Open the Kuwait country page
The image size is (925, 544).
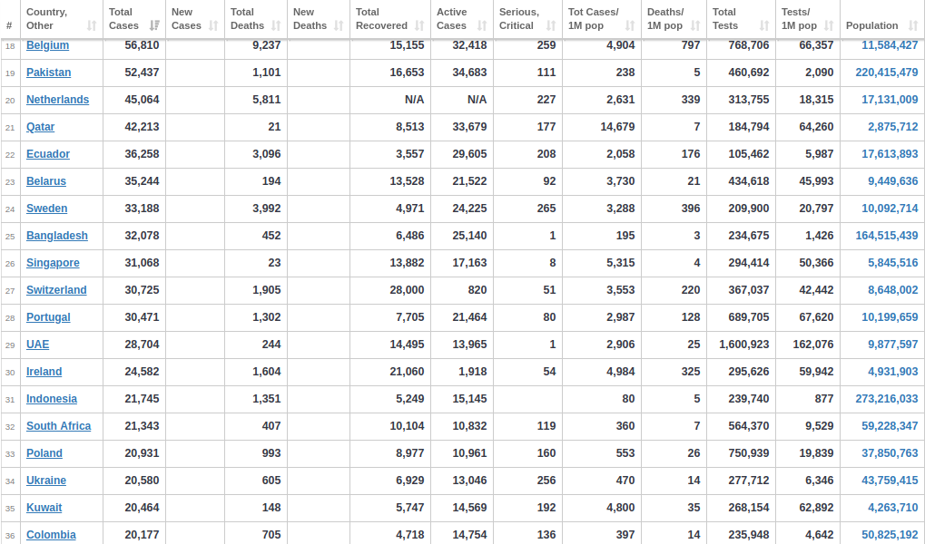(x=44, y=507)
